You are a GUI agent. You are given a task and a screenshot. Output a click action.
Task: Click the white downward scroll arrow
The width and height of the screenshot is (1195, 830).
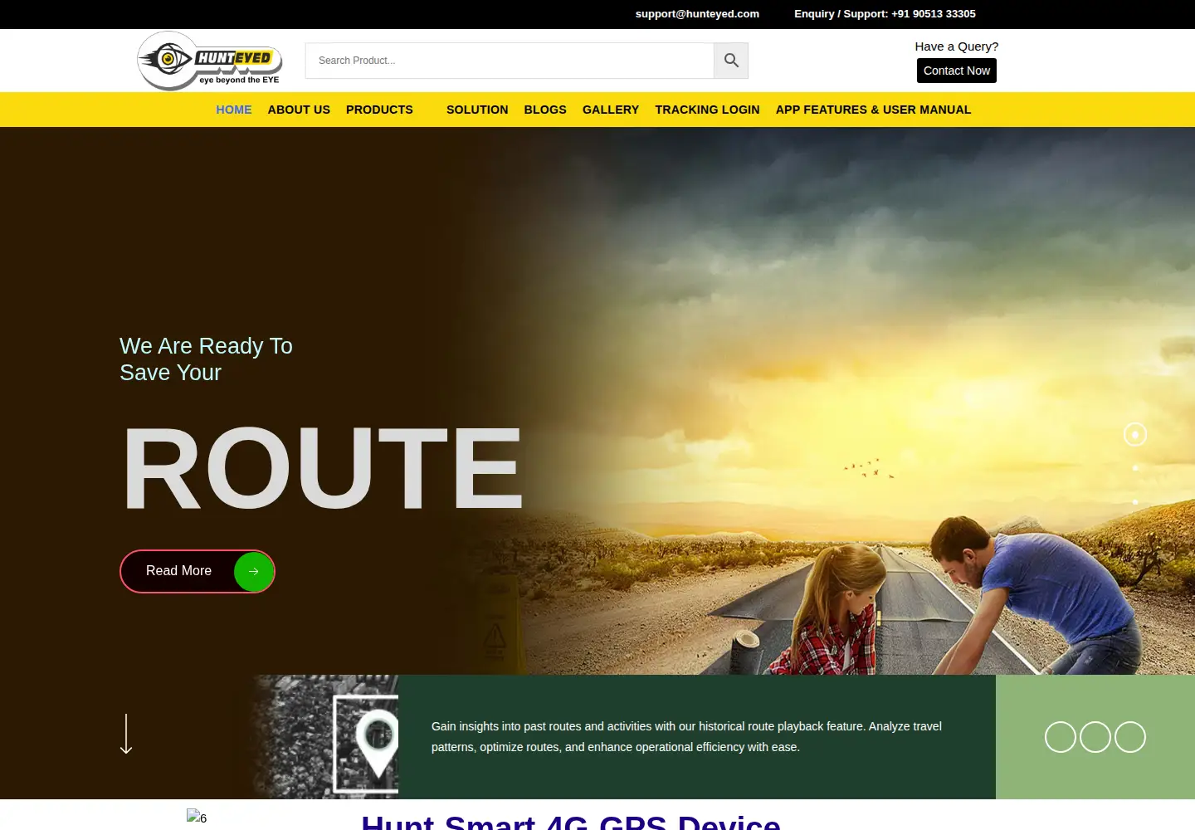(x=126, y=734)
